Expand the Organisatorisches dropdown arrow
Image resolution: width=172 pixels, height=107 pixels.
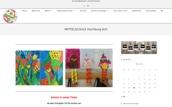74,11
